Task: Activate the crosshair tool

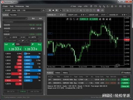Action: 64,10
